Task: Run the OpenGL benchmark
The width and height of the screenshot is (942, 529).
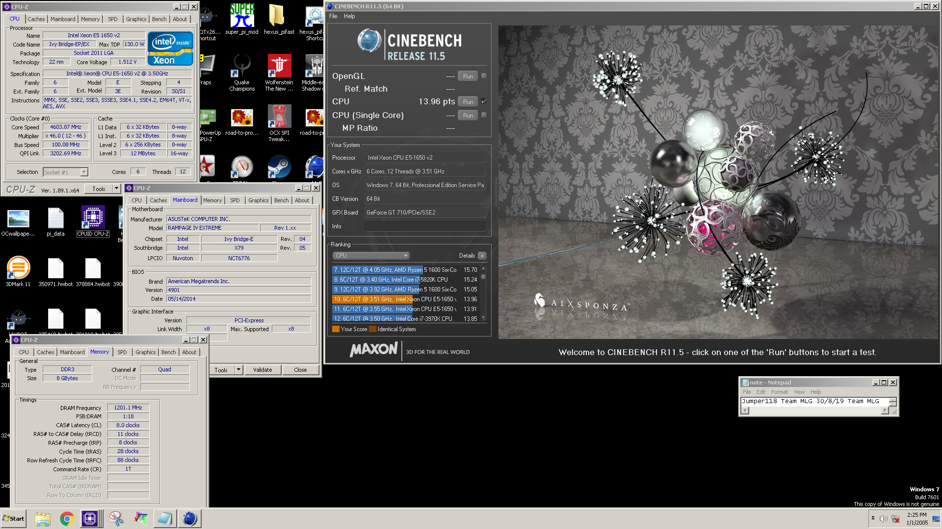Action: pos(468,76)
